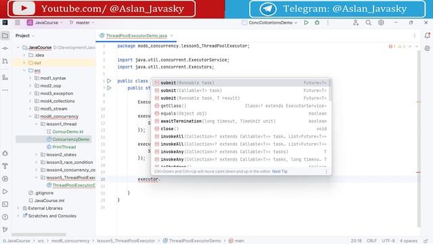Screen dimensions: 433x244
Task: Collapse the src folder
Action: [x=24, y=70]
